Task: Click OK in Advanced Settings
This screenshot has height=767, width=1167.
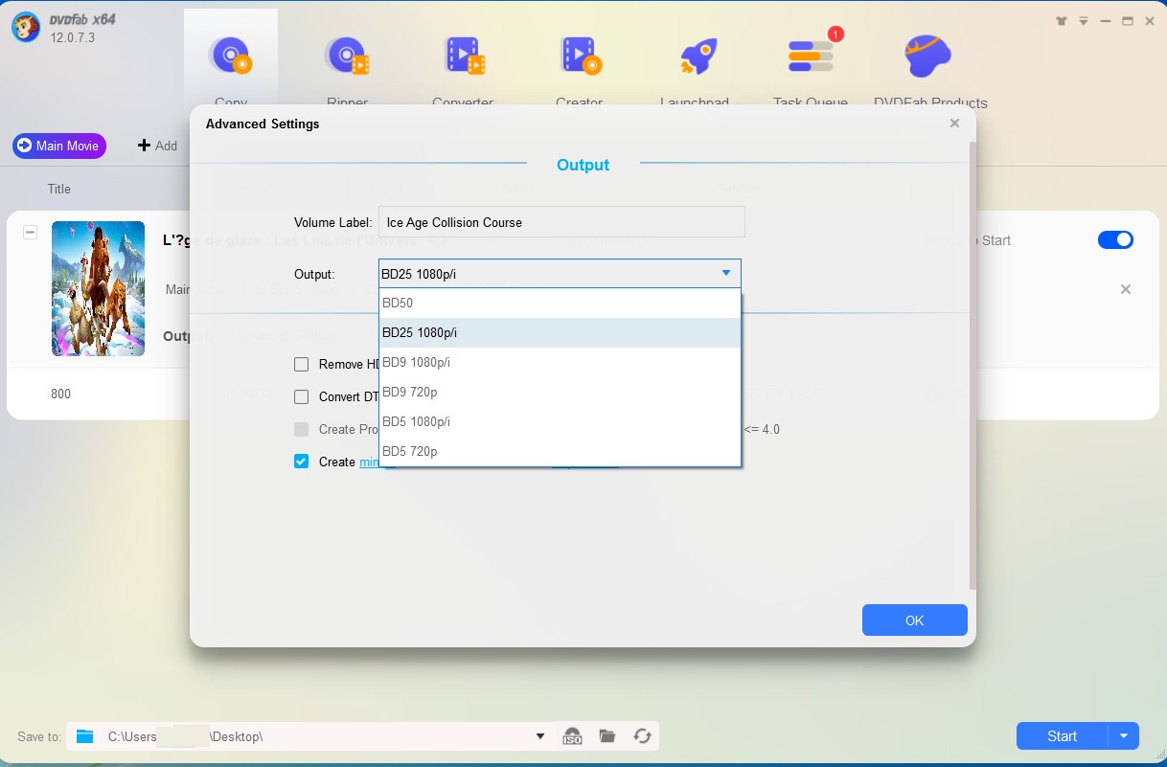Action: coord(914,620)
